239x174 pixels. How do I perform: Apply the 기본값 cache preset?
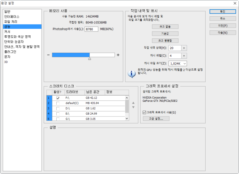(165, 34)
